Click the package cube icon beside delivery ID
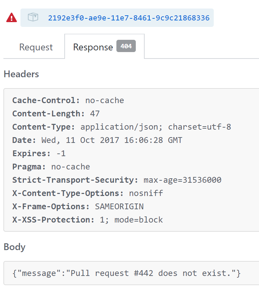Image resolution: width=259 pixels, height=295 pixels. pos(33,17)
